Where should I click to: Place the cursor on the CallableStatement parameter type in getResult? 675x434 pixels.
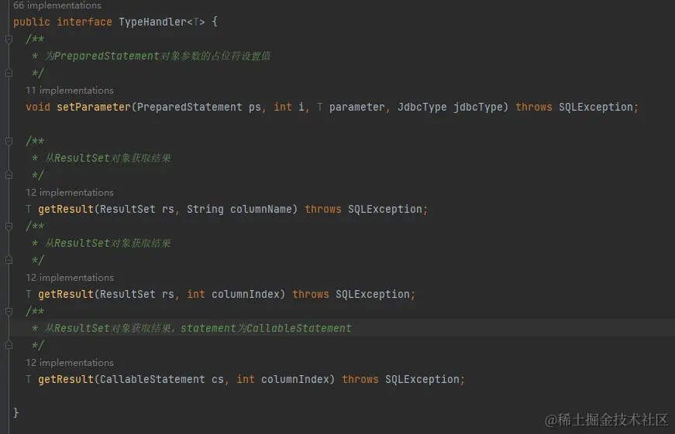click(153, 379)
